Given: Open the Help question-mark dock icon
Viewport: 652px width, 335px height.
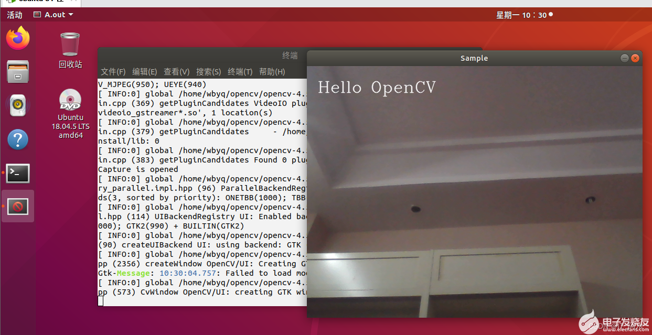Looking at the screenshot, I should [x=18, y=139].
